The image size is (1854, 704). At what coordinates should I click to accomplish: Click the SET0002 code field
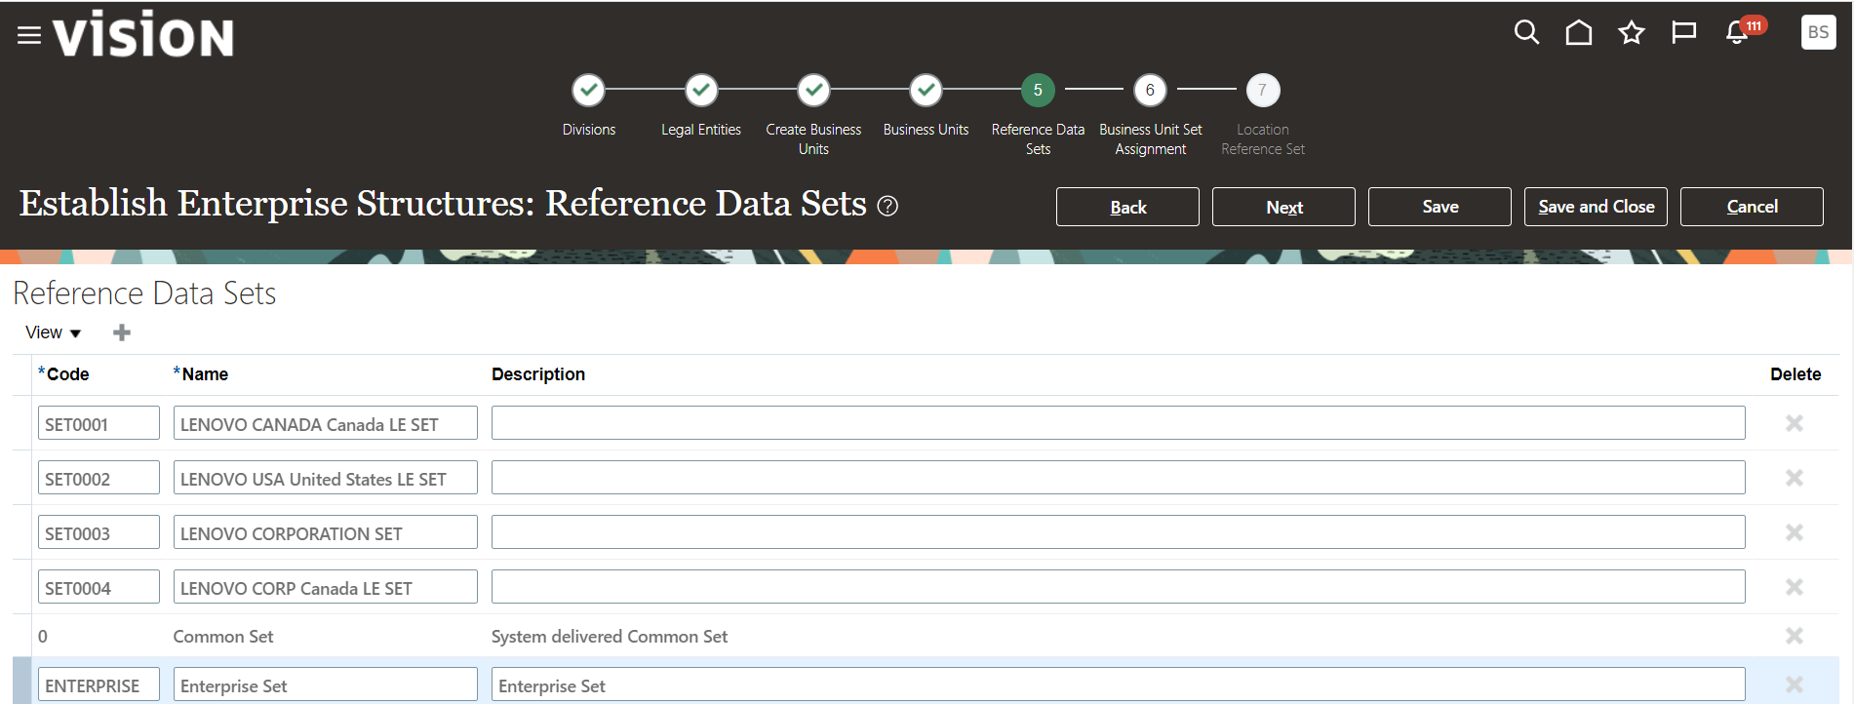[x=99, y=478]
